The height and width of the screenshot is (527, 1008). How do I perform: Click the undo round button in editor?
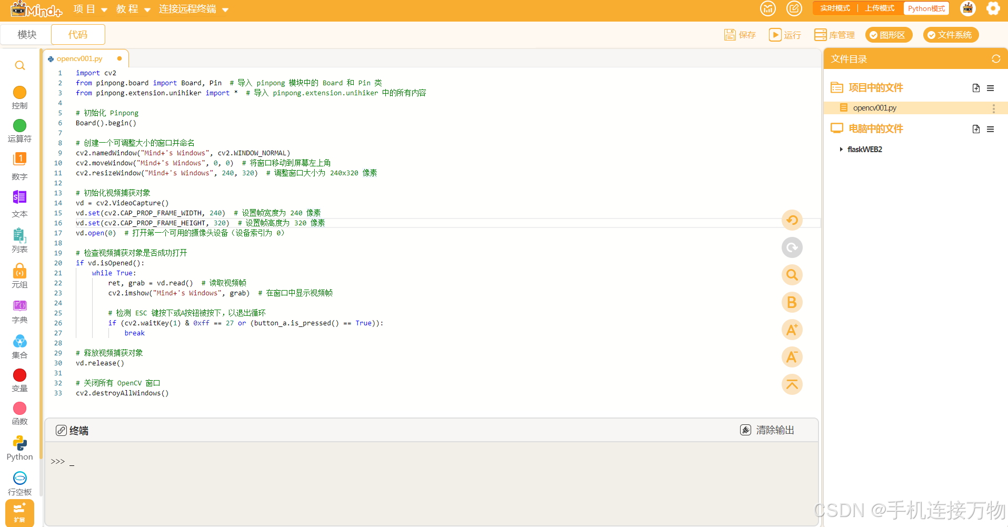coord(792,220)
